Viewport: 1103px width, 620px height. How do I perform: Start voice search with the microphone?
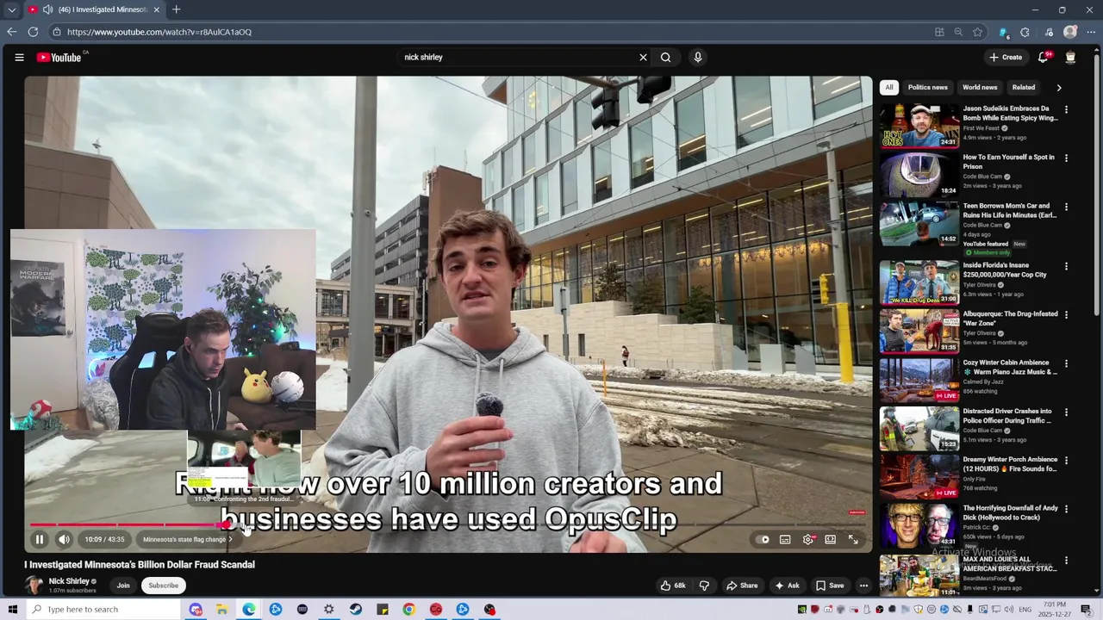(698, 58)
